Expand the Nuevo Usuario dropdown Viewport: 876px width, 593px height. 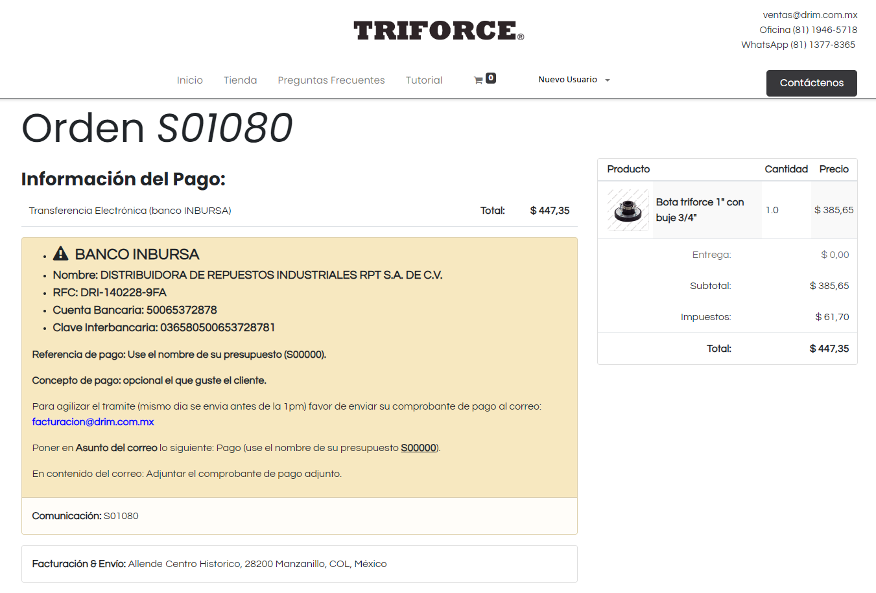point(574,80)
